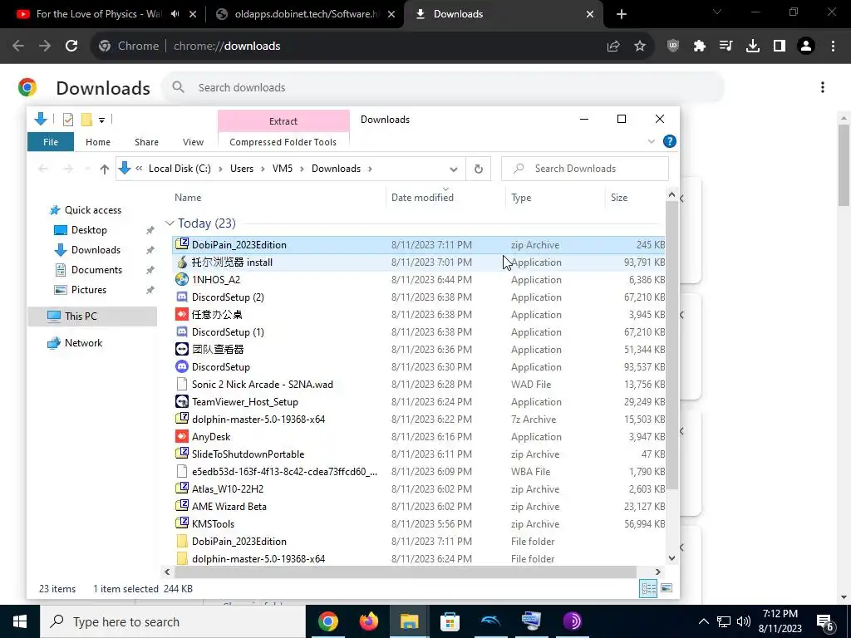Sort files by the Size column header
851x638 pixels.
(619, 198)
